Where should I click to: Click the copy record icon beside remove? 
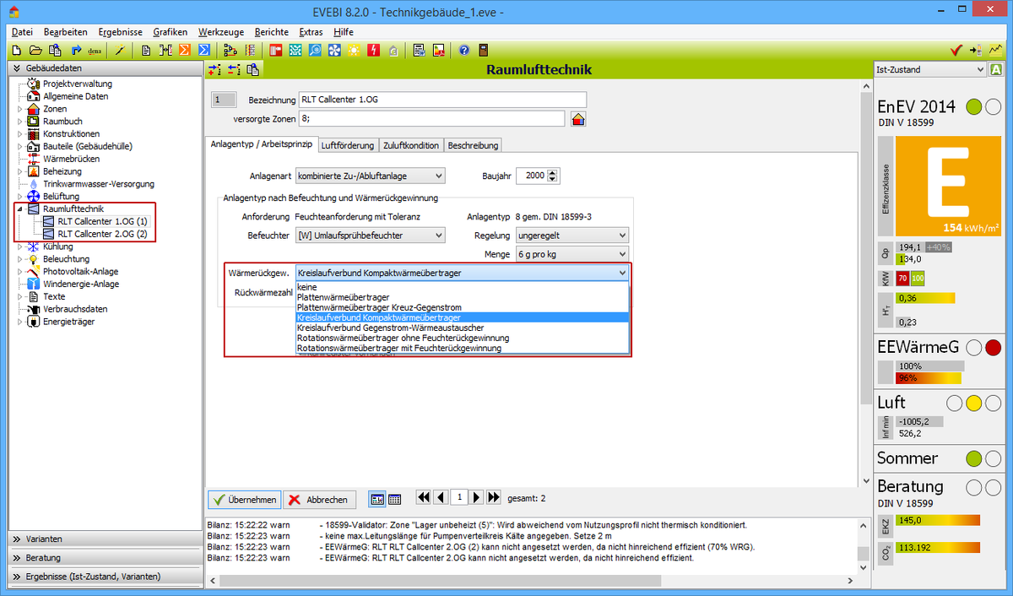[252, 69]
